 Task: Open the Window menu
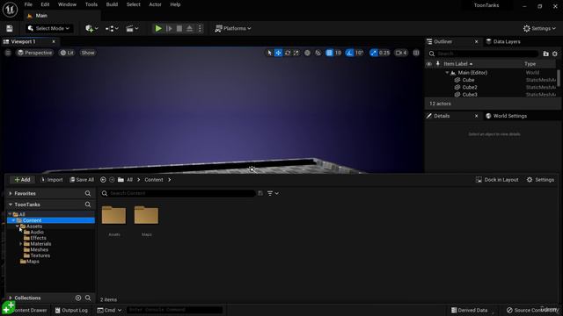67,4
